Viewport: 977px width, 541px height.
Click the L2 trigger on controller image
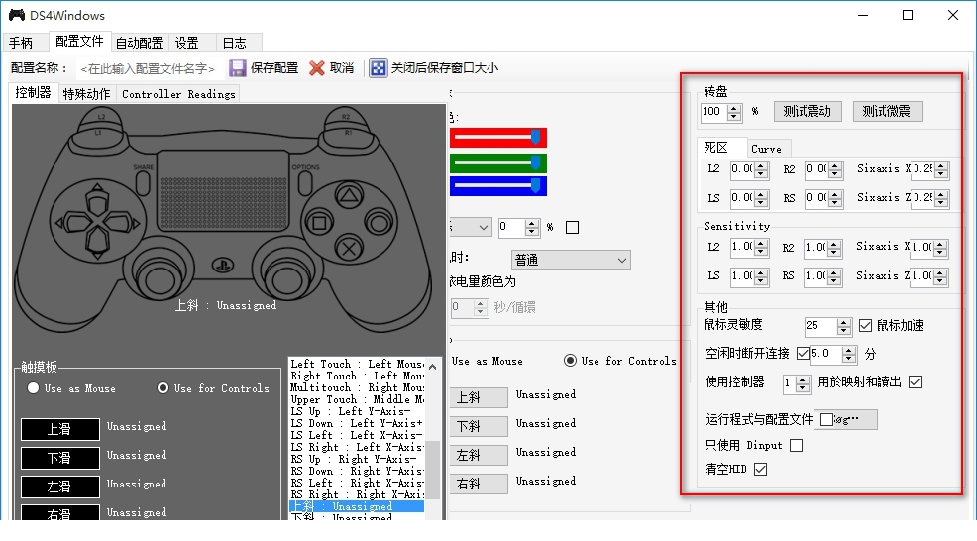pyautogui.click(x=101, y=117)
